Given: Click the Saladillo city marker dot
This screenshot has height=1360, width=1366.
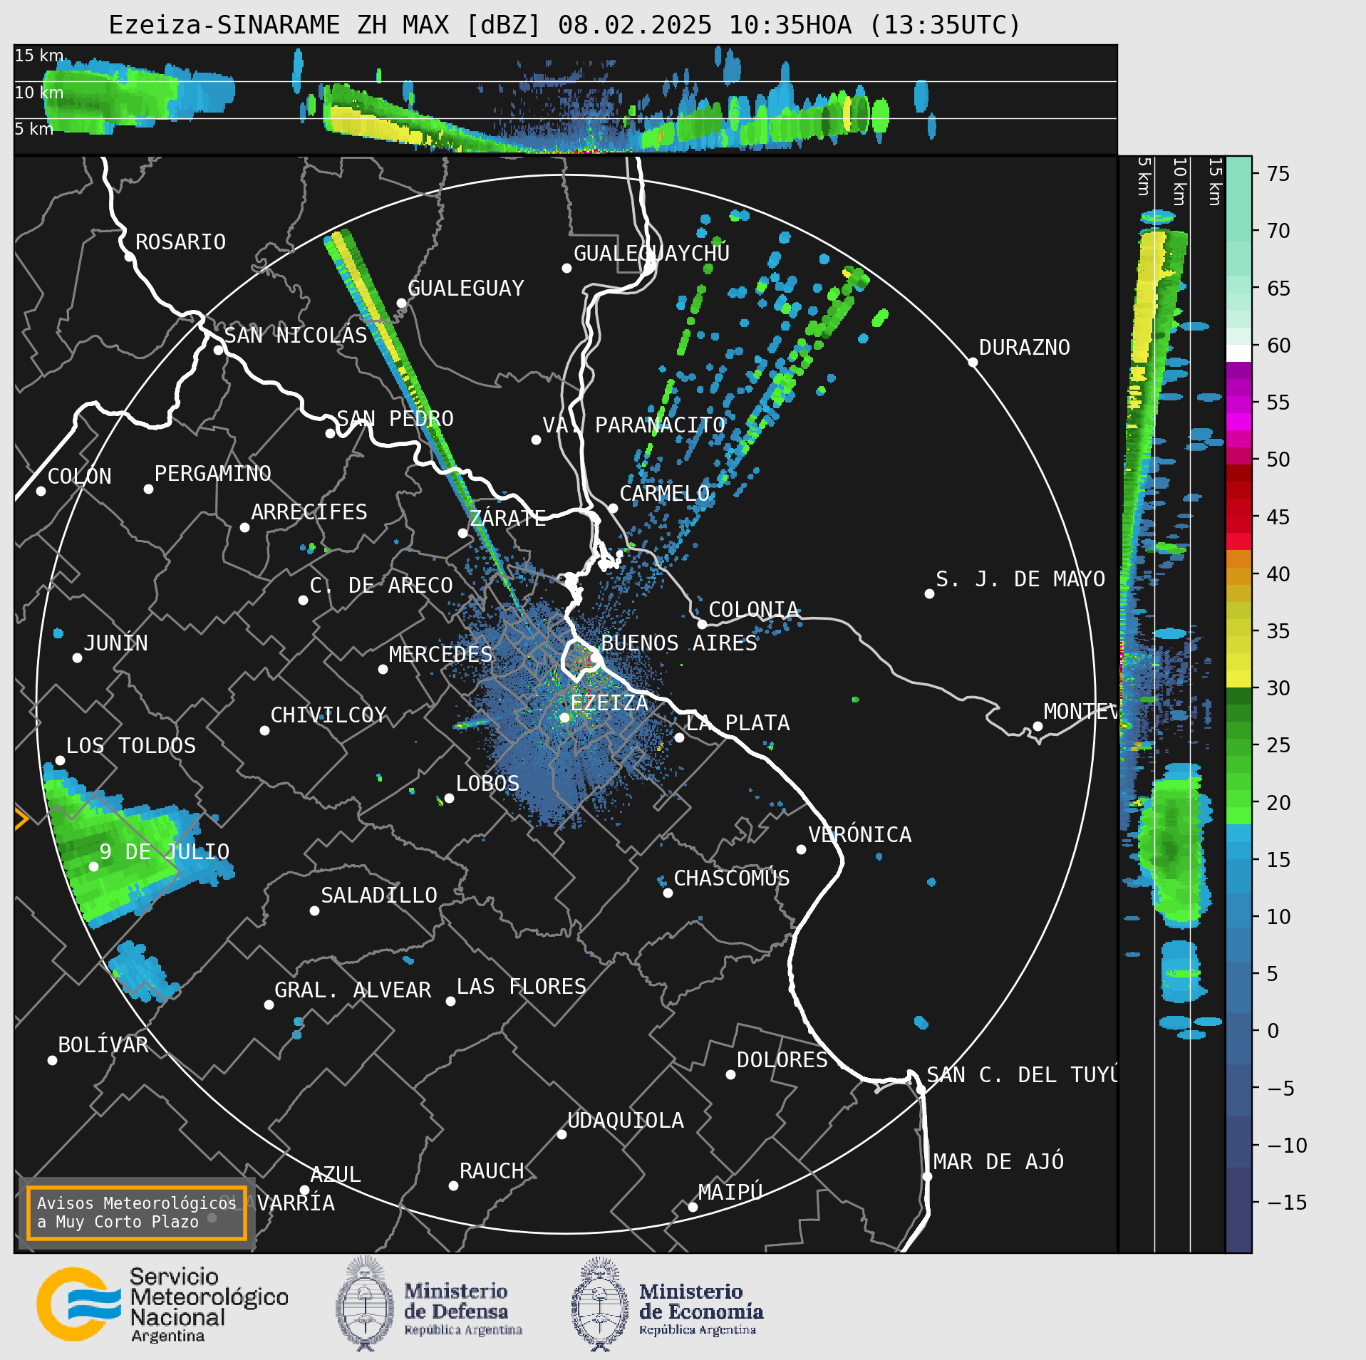Looking at the screenshot, I should click(314, 910).
